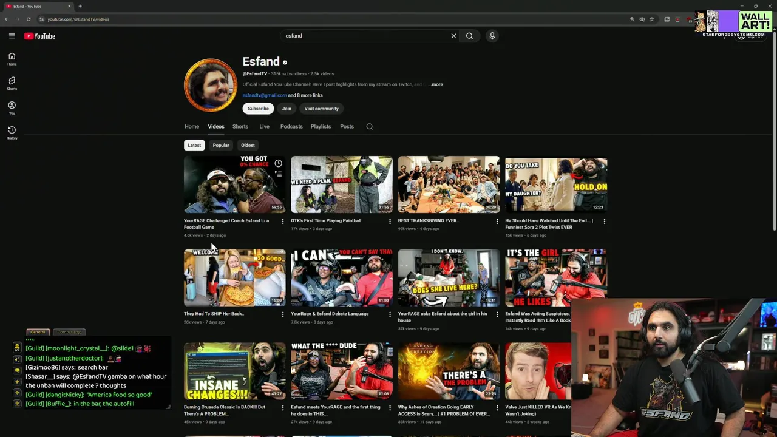Add football game video to queue
The image size is (777, 437).
coord(278,174)
